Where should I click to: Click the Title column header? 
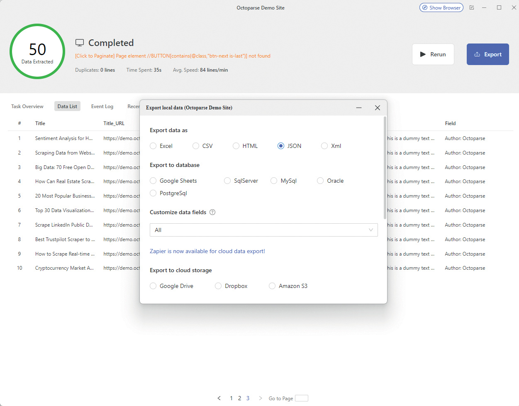click(40, 123)
